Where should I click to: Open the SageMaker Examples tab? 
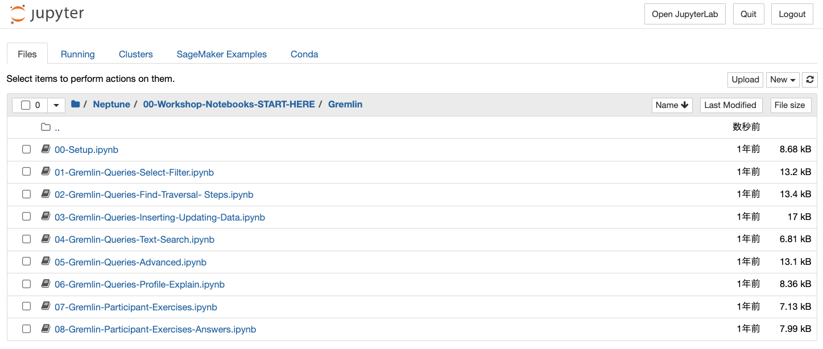(222, 54)
